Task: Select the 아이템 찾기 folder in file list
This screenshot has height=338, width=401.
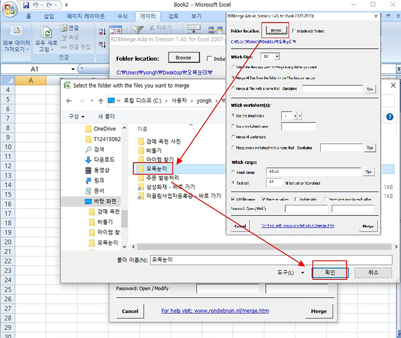Action: [156, 160]
